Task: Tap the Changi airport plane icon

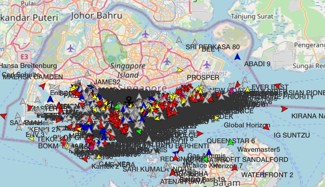Action: pos(207,64)
